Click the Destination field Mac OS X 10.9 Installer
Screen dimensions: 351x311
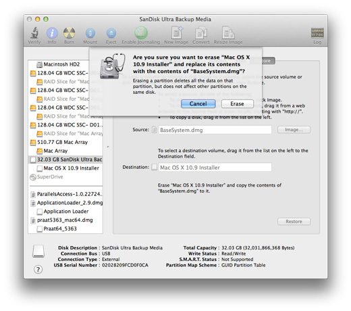tap(215, 168)
